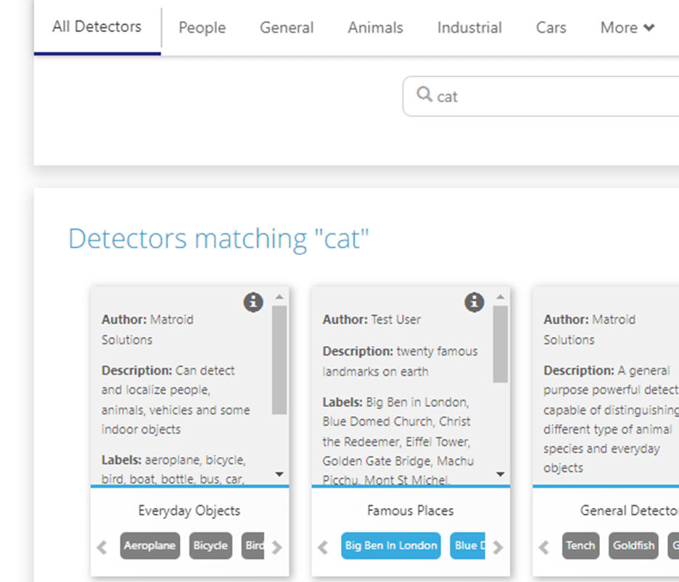
Task: Click the Goldfish label tag
Action: tap(633, 546)
